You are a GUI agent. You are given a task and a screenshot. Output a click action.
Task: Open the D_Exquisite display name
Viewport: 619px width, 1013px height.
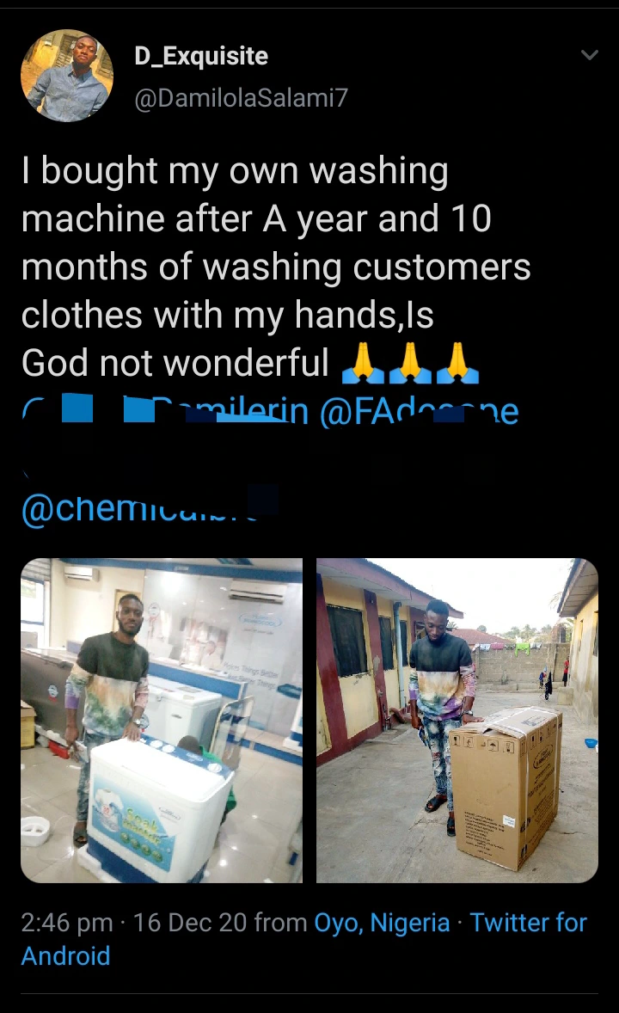click(x=201, y=56)
